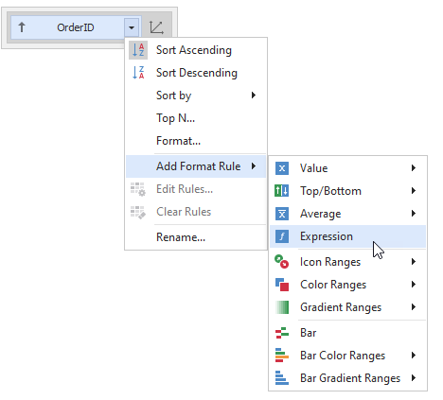Image resolution: width=443 pixels, height=400 pixels.
Task: Open the Format... menu entry
Action: click(x=196, y=141)
